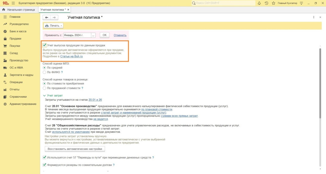This screenshot has height=174, width=326.
Task: Open favorites star icon
Action: (x=273, y=3)
